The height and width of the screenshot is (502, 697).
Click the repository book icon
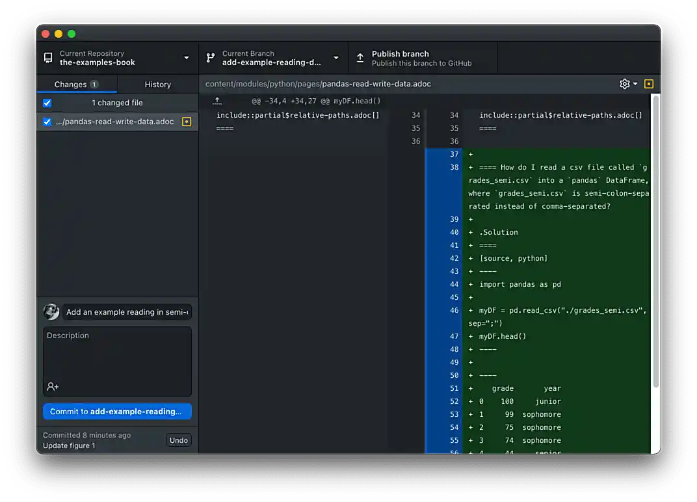tap(47, 58)
